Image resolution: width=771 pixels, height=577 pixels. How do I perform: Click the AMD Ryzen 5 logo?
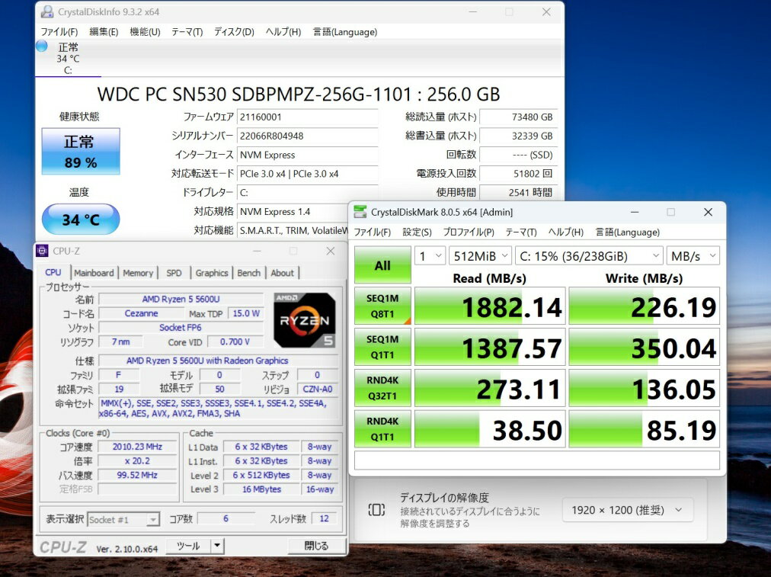(x=304, y=319)
